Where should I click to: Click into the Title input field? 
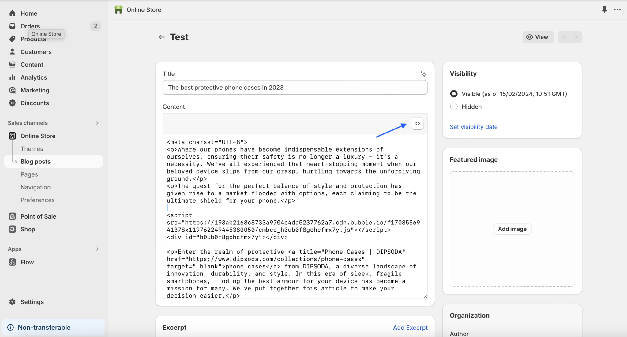tap(295, 88)
